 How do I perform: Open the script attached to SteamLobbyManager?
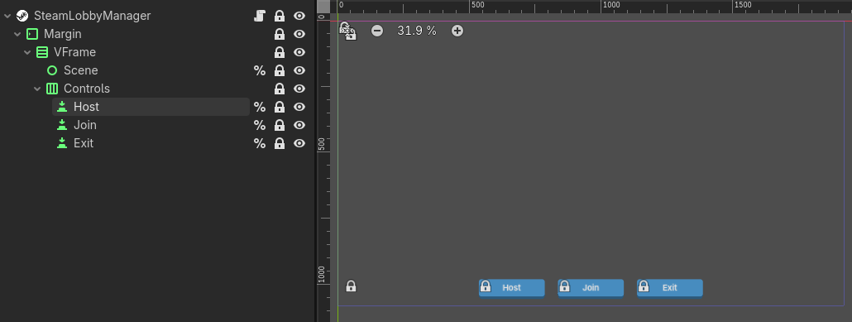[x=260, y=16]
